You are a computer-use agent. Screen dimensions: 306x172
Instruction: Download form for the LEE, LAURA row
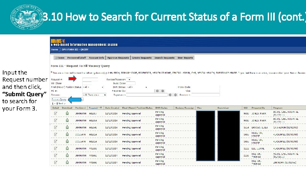[x=67, y=148]
